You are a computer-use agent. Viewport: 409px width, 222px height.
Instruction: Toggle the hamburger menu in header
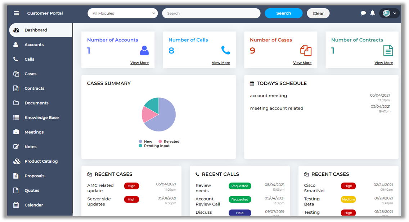16,13
